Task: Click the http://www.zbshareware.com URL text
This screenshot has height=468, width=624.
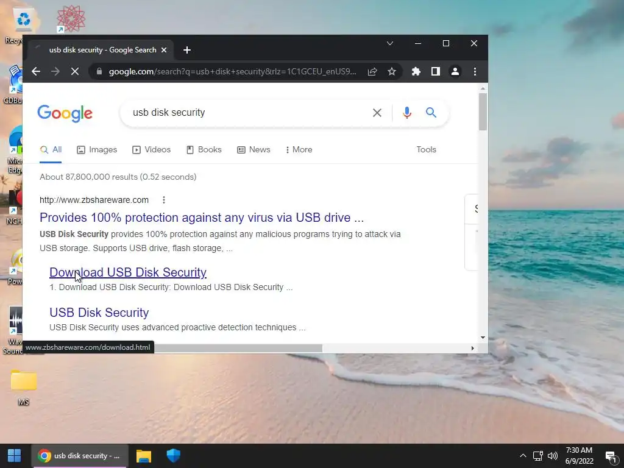Action: (94, 200)
